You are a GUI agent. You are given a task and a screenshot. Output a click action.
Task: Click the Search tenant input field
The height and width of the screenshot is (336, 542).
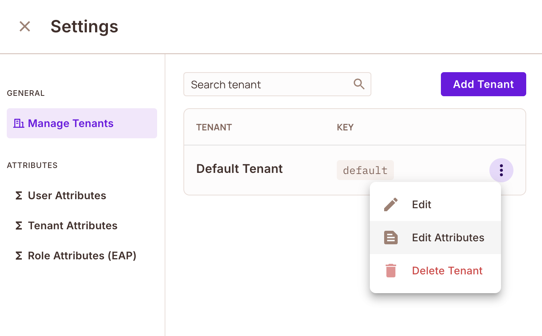tap(263, 84)
